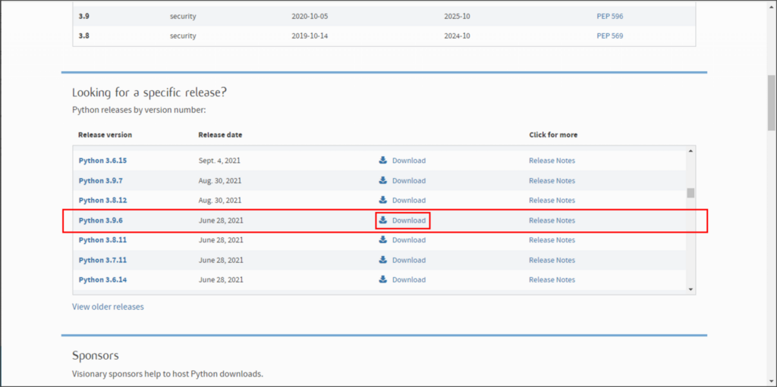The height and width of the screenshot is (387, 777).
Task: Open Release Notes for Python 3.9.6
Action: (552, 220)
